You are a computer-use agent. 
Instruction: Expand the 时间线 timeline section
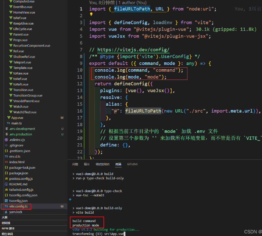[6, 223]
